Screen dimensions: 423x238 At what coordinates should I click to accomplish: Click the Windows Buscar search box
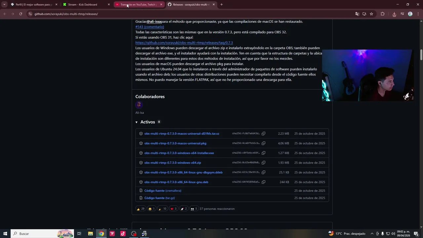(x=42, y=234)
